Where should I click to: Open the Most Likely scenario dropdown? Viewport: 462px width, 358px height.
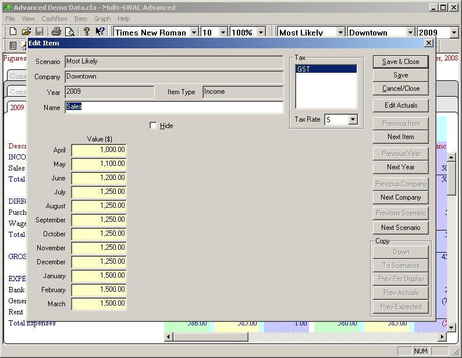click(x=340, y=33)
